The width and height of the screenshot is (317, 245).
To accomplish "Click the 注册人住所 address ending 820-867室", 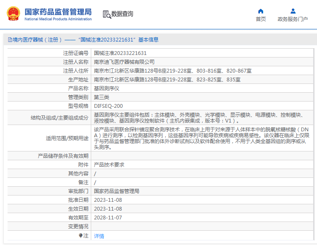I will click(173, 71).
